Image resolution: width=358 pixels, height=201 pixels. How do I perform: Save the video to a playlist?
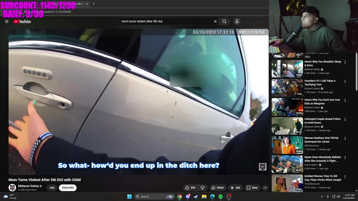click(x=252, y=188)
